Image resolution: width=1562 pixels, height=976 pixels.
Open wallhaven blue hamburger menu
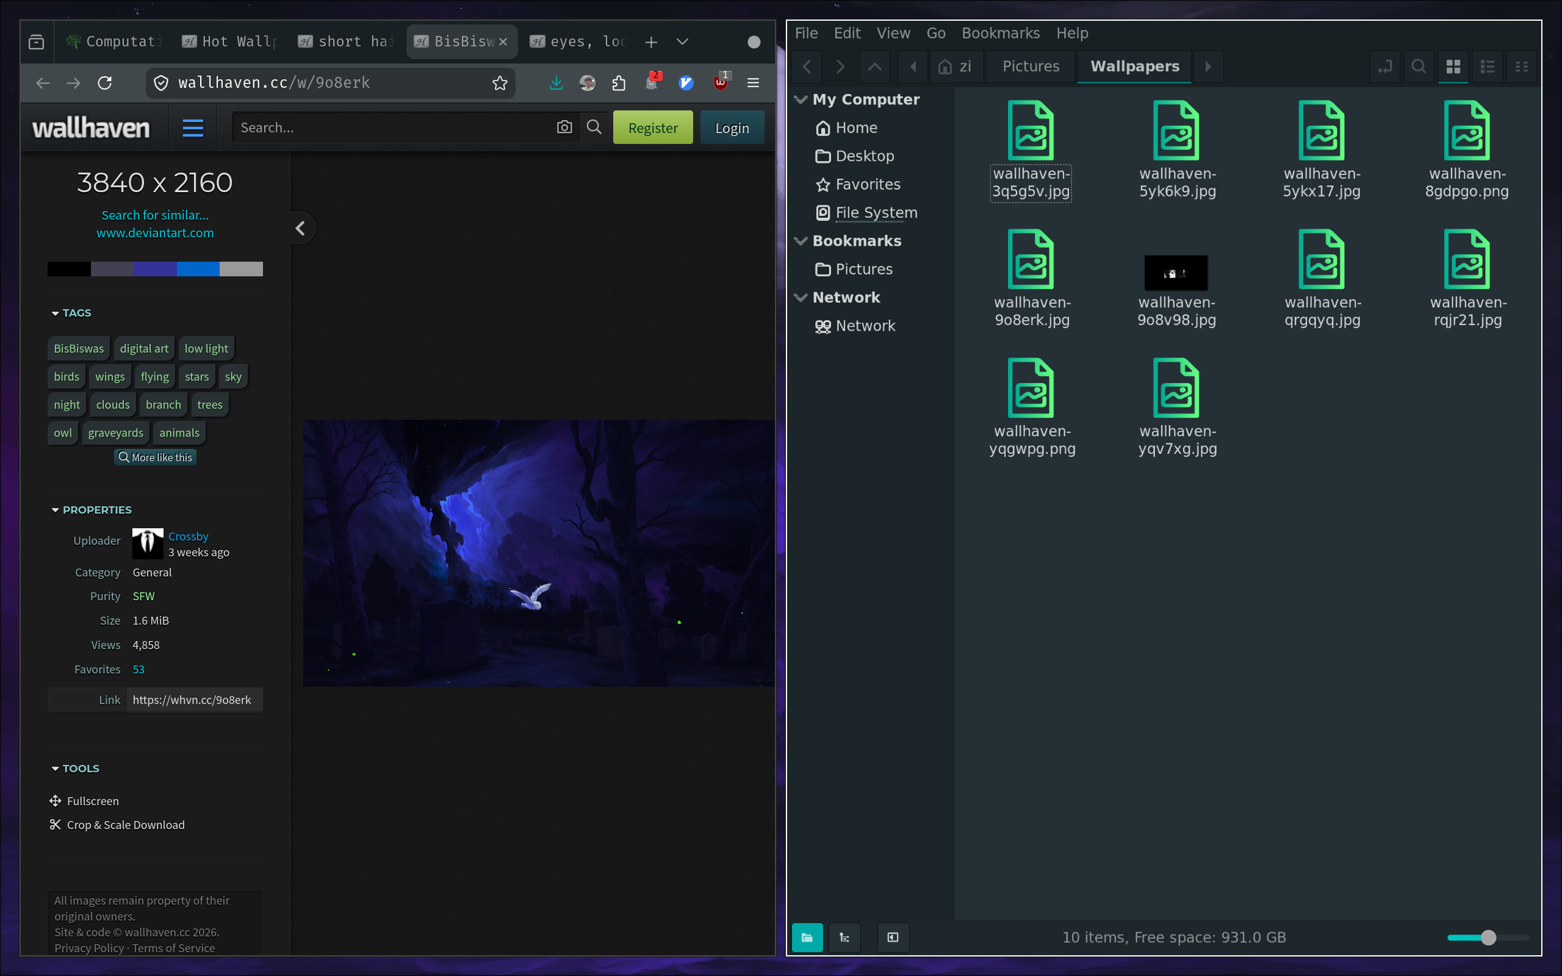[x=192, y=128]
